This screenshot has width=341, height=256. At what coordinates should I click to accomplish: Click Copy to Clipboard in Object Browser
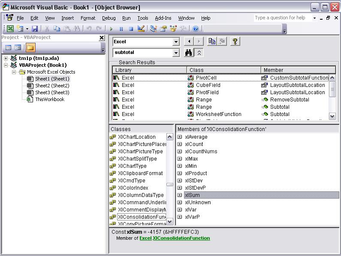click(x=212, y=41)
